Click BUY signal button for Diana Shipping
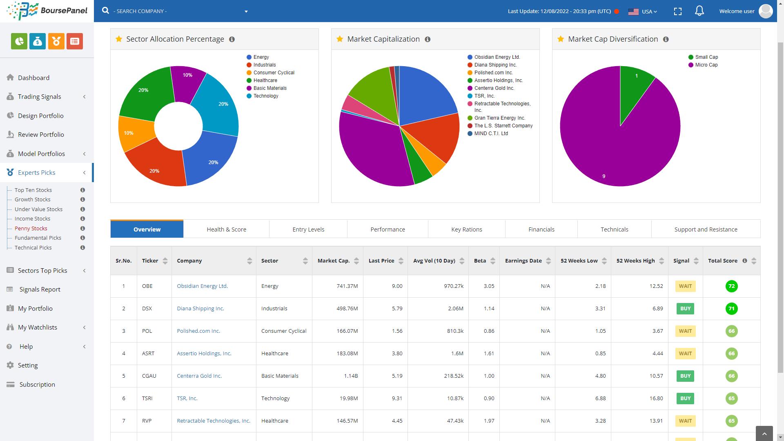 [x=685, y=309]
